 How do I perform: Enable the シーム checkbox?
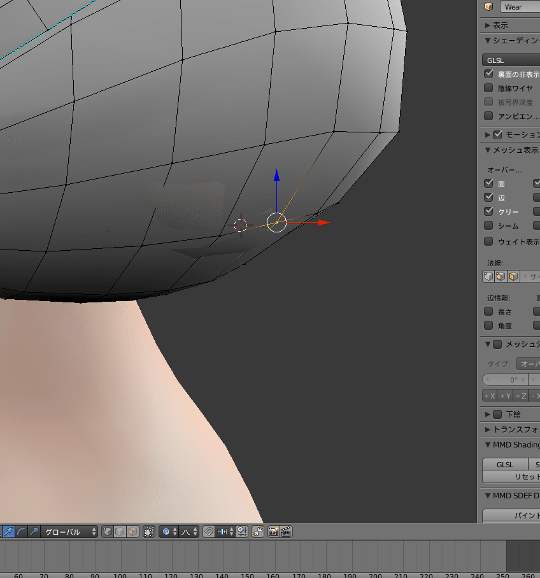(x=488, y=225)
